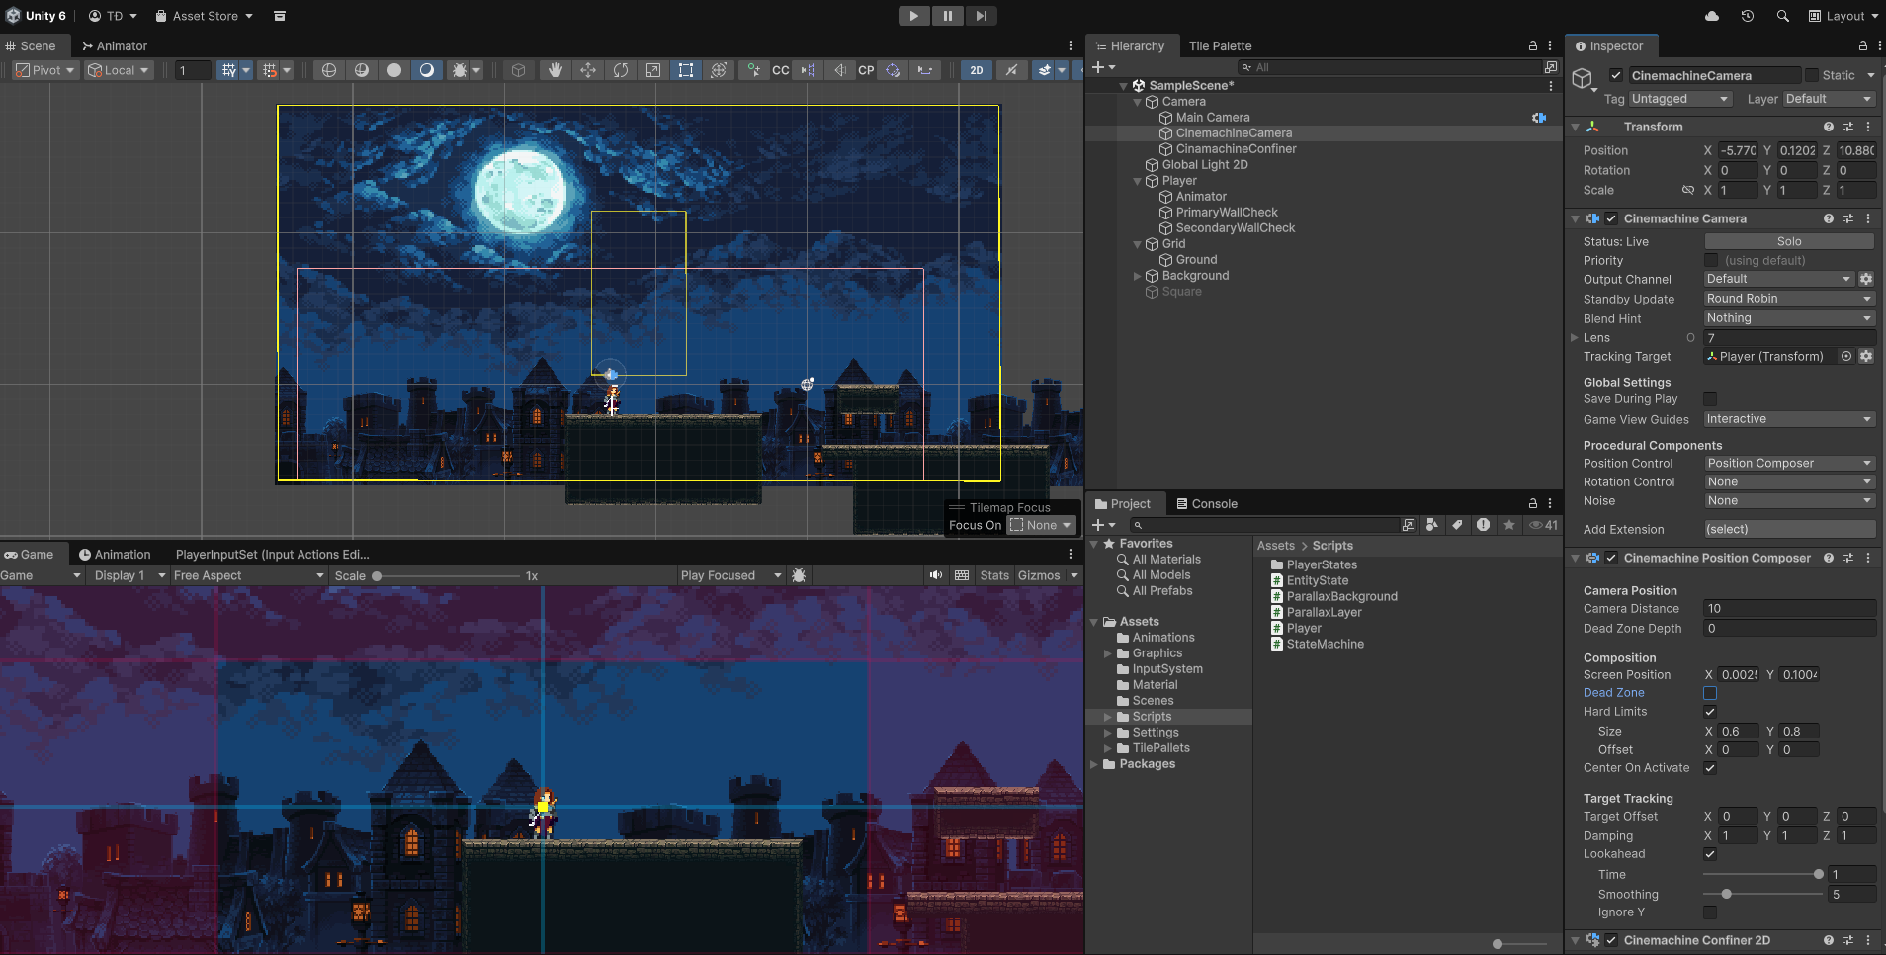This screenshot has height=955, width=1886.
Task: Uncheck the Lookahead checkbox
Action: [1710, 854]
